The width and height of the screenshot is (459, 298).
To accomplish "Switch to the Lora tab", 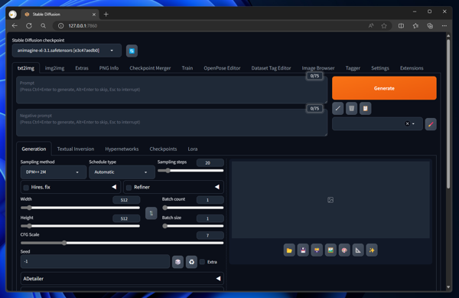I will point(193,149).
